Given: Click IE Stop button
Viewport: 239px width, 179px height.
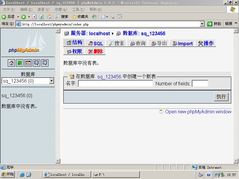Looking at the screenshot, I should click(x=35, y=17).
